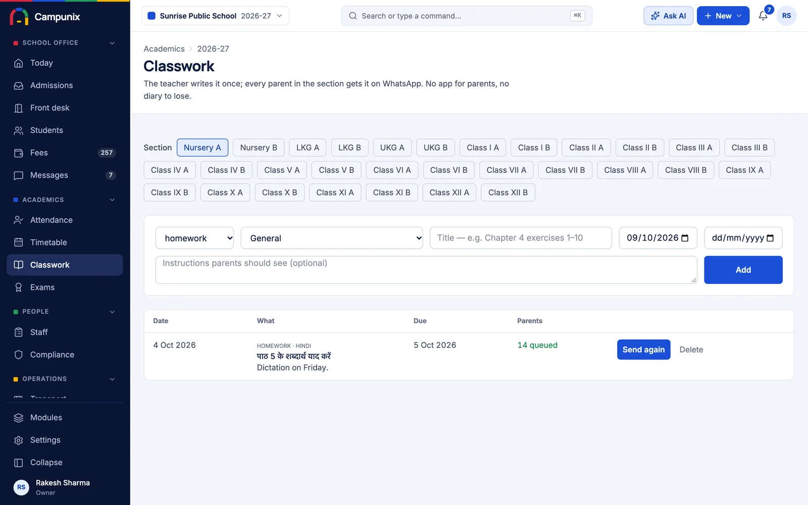Select the Class V A section chip
This screenshot has height=505, width=808.
282,170
